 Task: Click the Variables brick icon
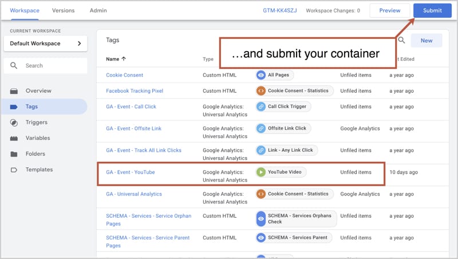14,138
